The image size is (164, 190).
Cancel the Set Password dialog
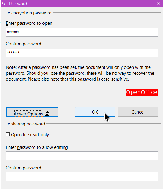tap(138, 112)
